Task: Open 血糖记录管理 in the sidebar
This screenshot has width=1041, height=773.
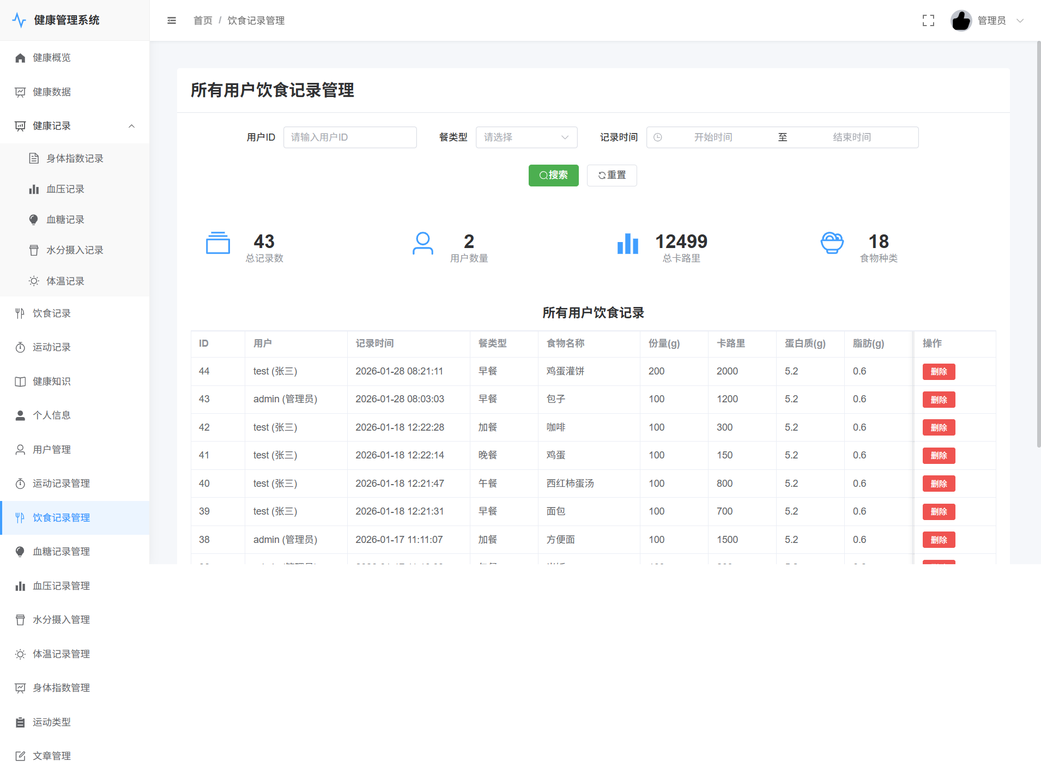Action: 61,552
